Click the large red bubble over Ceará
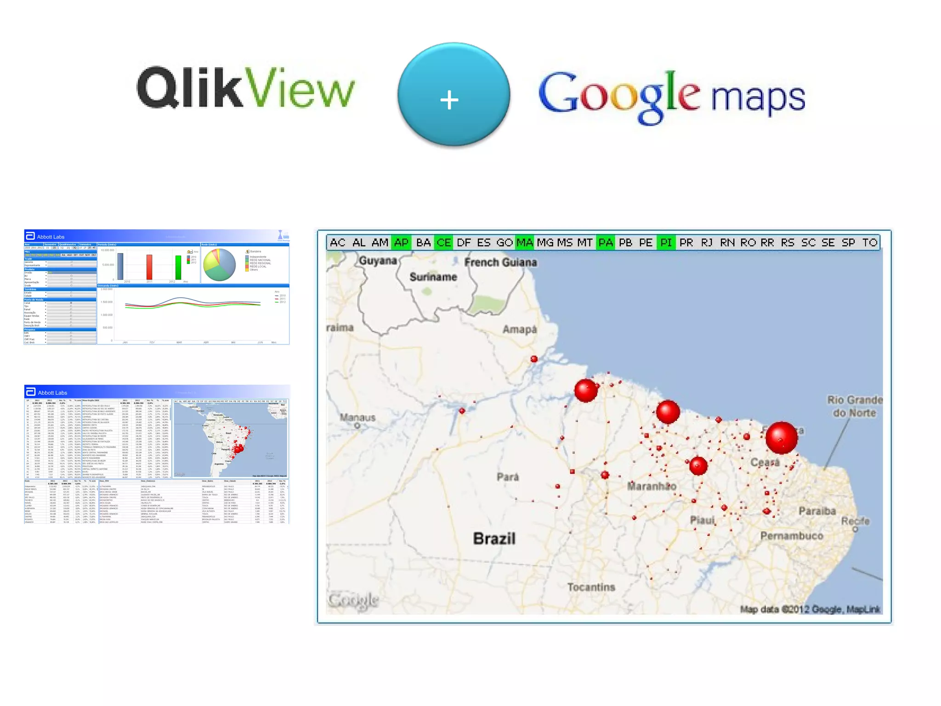The height and width of the screenshot is (706, 941). point(781,438)
